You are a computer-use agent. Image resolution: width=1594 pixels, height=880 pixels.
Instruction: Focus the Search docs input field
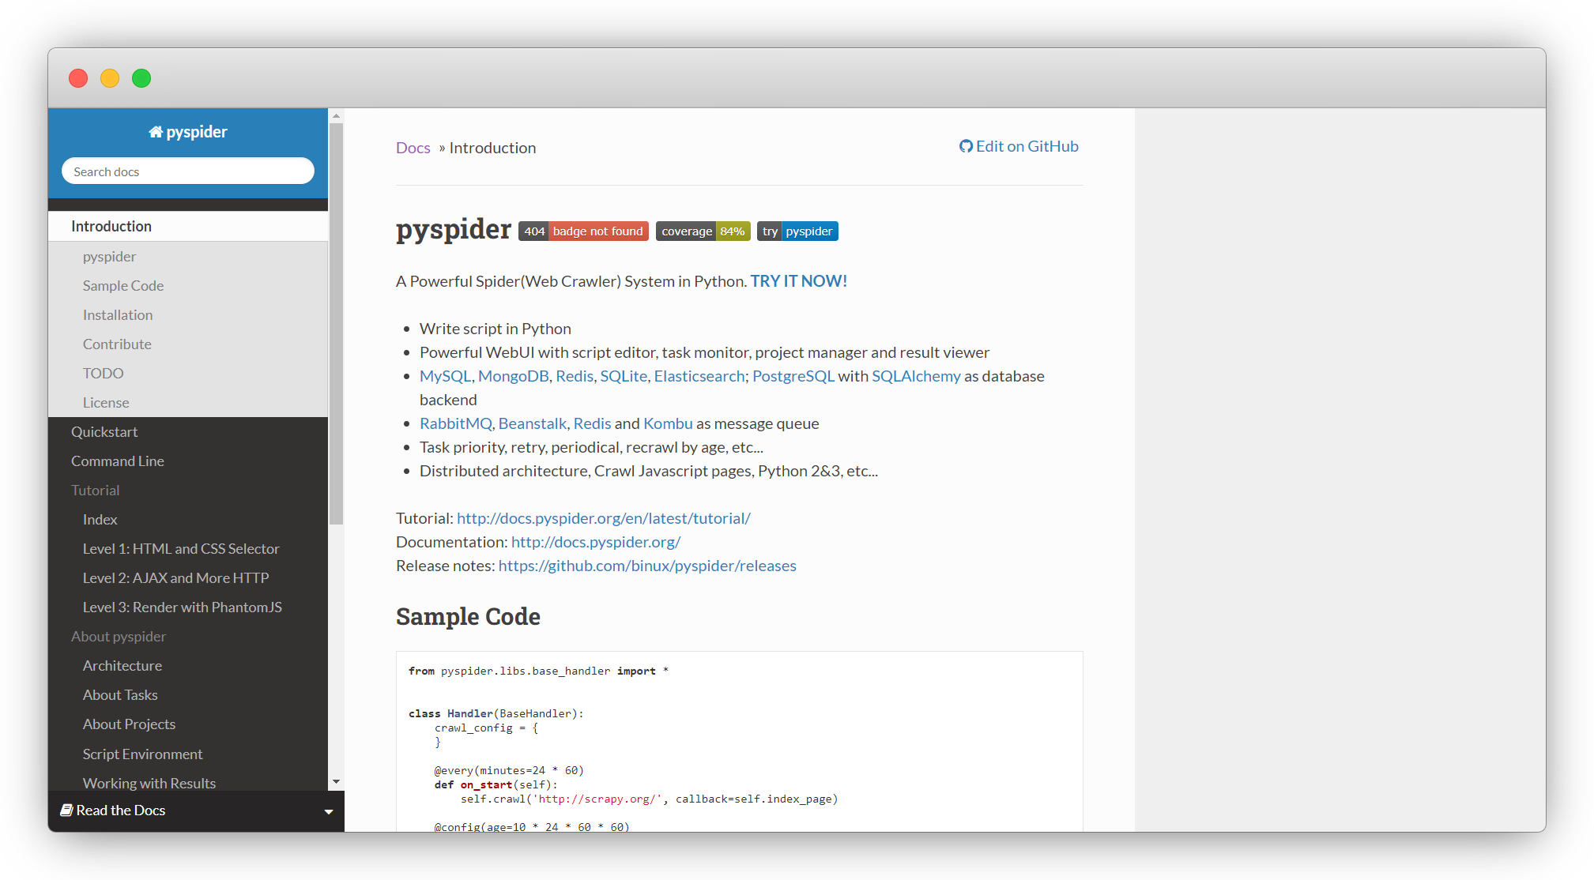[188, 171]
